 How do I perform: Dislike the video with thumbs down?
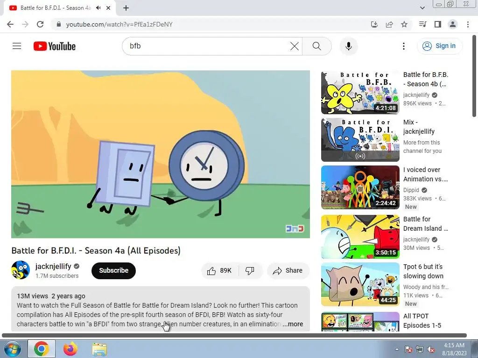(250, 271)
